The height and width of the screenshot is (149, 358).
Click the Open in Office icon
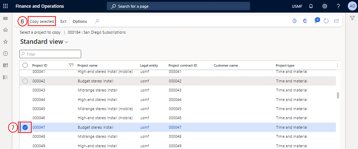tap(305, 21)
